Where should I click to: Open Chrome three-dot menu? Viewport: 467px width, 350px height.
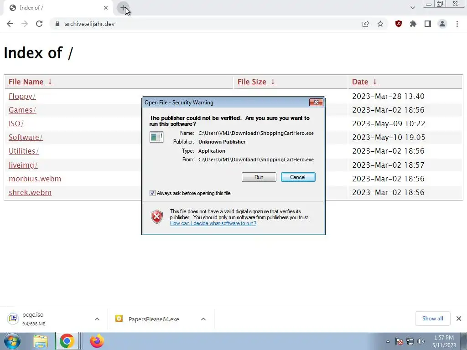(457, 24)
